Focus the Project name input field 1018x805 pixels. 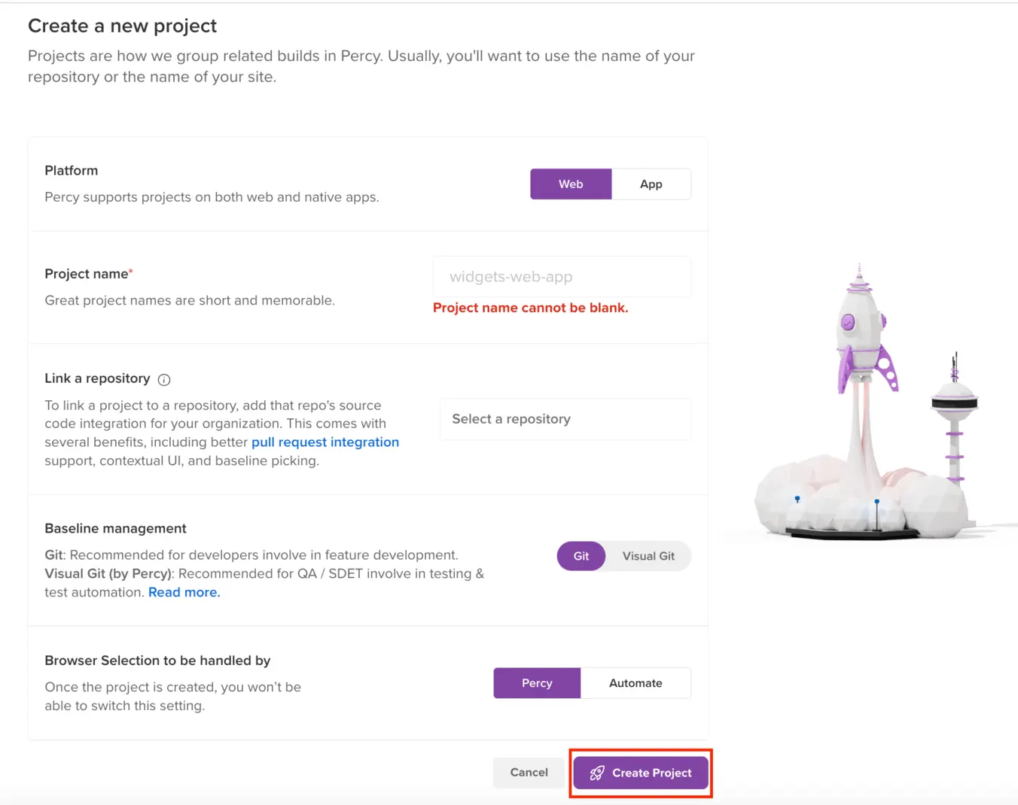pyautogui.click(x=562, y=277)
